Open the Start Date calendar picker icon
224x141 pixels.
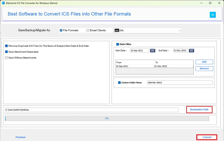coord(153,50)
